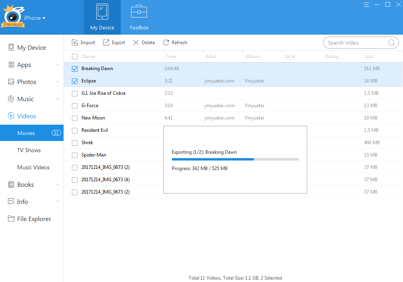Open the Toolbox briefcase icon

point(139,11)
